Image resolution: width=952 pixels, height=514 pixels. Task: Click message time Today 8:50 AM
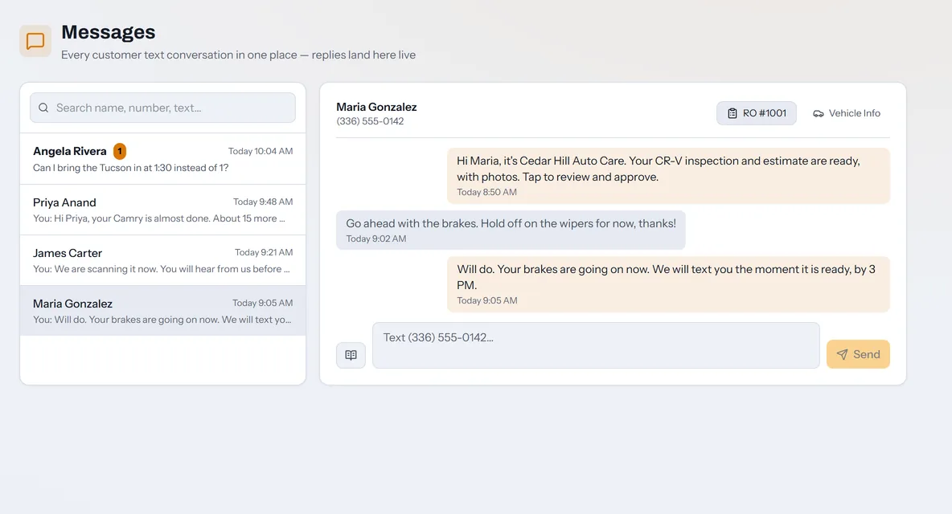[x=487, y=192]
